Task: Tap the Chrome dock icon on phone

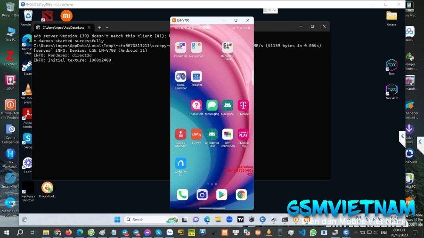Action: [x=241, y=195]
